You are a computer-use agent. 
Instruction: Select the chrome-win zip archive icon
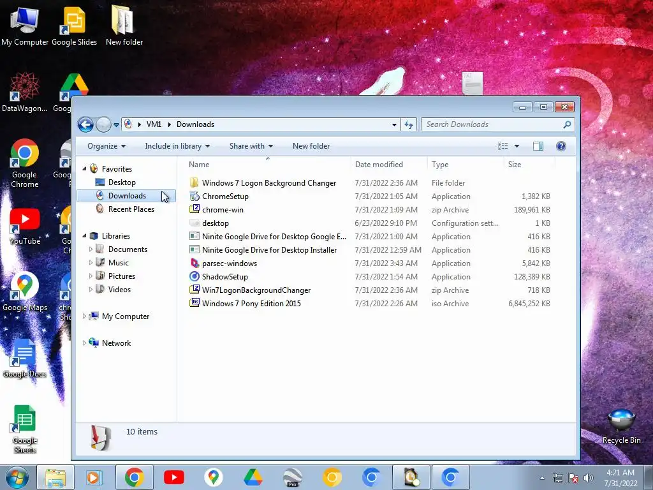[194, 209]
